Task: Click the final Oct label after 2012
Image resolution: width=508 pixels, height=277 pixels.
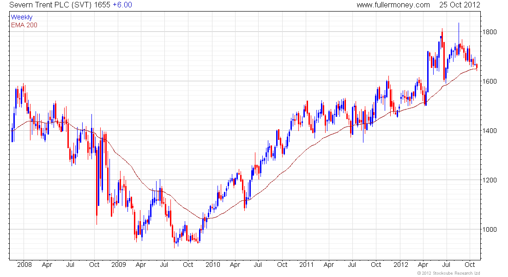Action: [x=470, y=265]
